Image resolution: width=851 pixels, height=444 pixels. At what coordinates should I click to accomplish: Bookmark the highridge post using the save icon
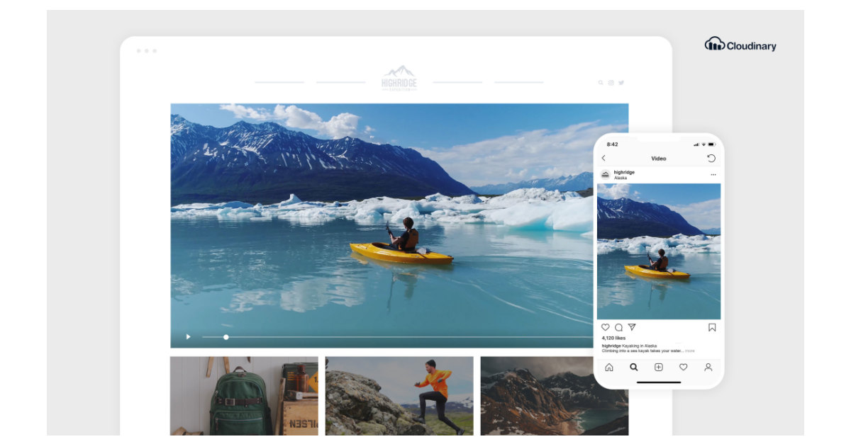point(712,327)
